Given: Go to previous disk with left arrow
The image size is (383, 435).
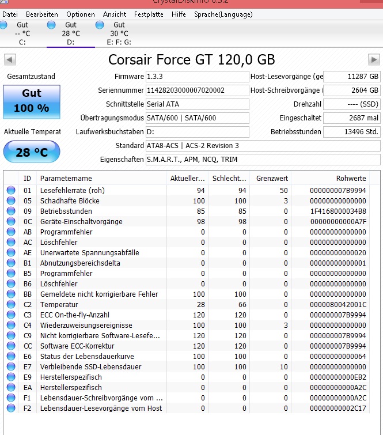Looking at the screenshot, I should coord(10,59).
